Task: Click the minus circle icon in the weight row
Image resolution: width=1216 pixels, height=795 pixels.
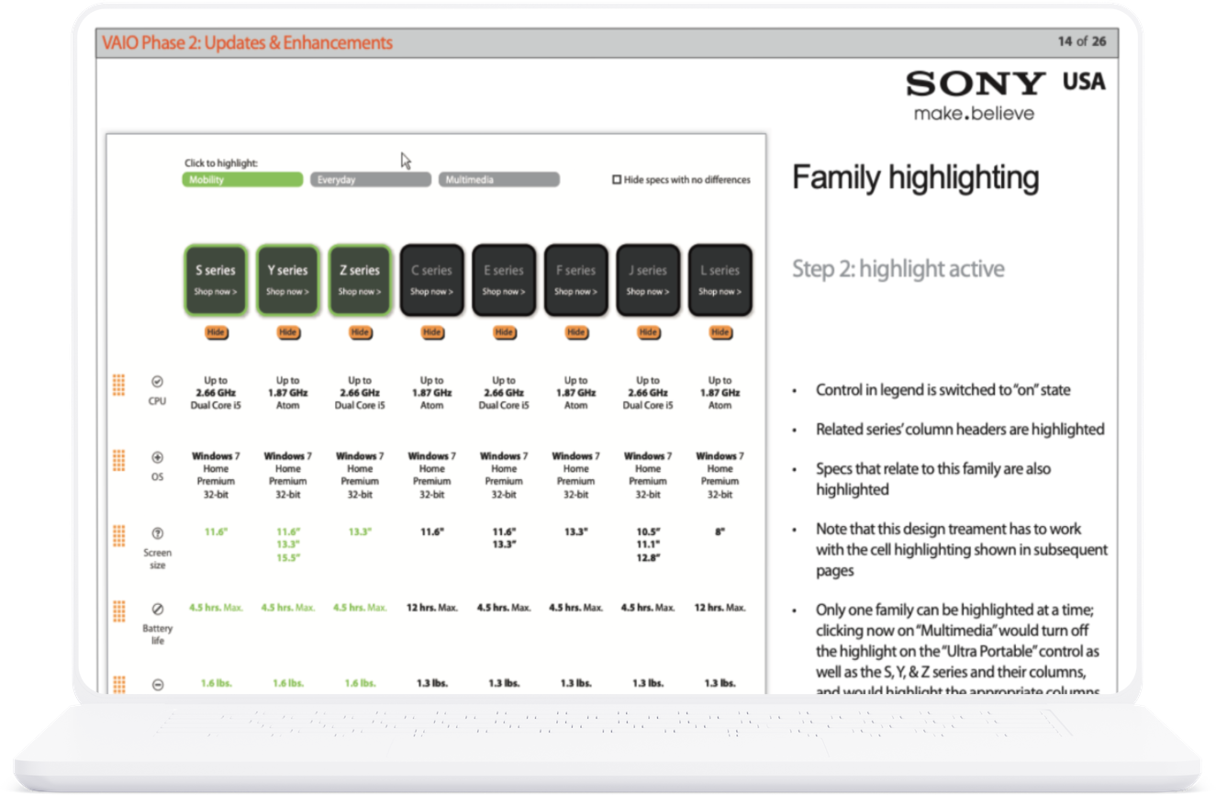Action: click(x=157, y=685)
